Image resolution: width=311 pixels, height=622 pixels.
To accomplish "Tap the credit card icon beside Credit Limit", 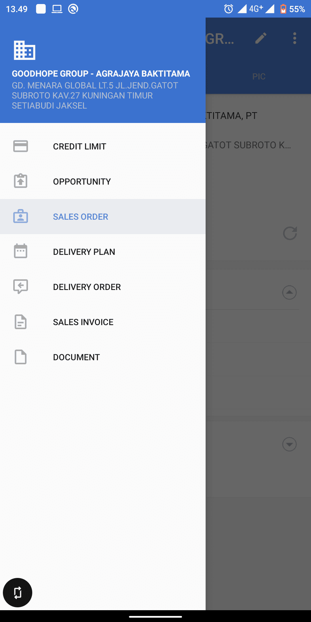I will (x=20, y=146).
